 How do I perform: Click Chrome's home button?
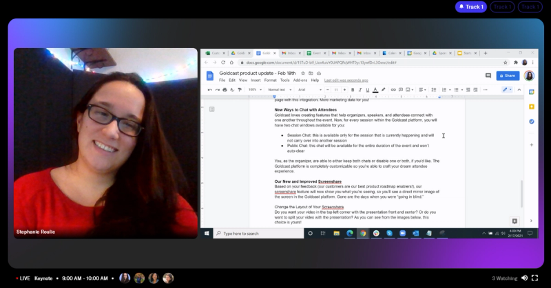(231, 63)
